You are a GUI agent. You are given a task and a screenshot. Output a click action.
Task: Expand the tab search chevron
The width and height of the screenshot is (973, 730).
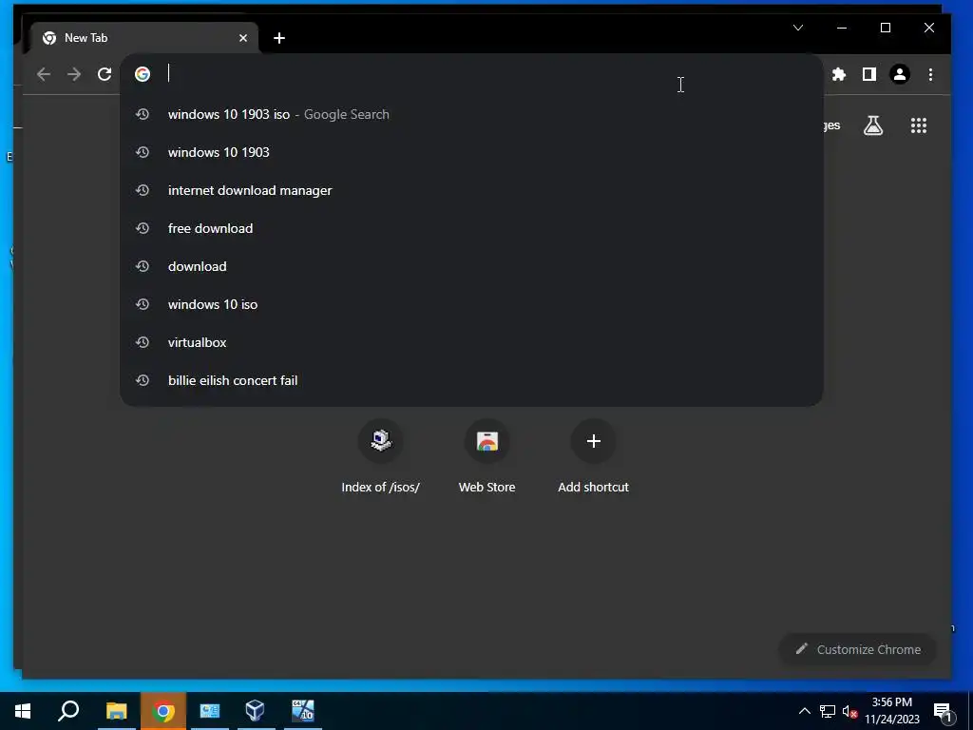798,28
